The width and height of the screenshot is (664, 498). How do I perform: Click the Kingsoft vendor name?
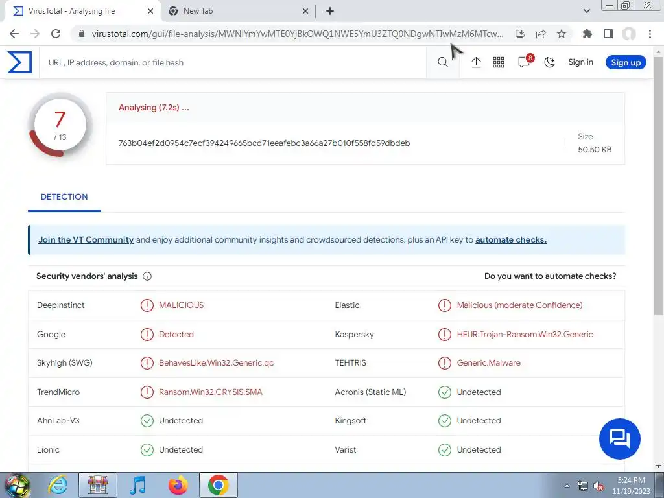click(350, 421)
